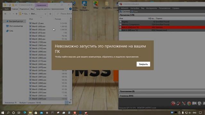205x115 pixels.
Task: Select the Управление contextual tab in Explorer
Action: point(41,5)
